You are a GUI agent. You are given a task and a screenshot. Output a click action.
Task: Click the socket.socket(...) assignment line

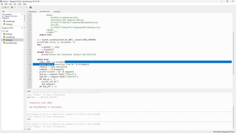(x=66, y=40)
